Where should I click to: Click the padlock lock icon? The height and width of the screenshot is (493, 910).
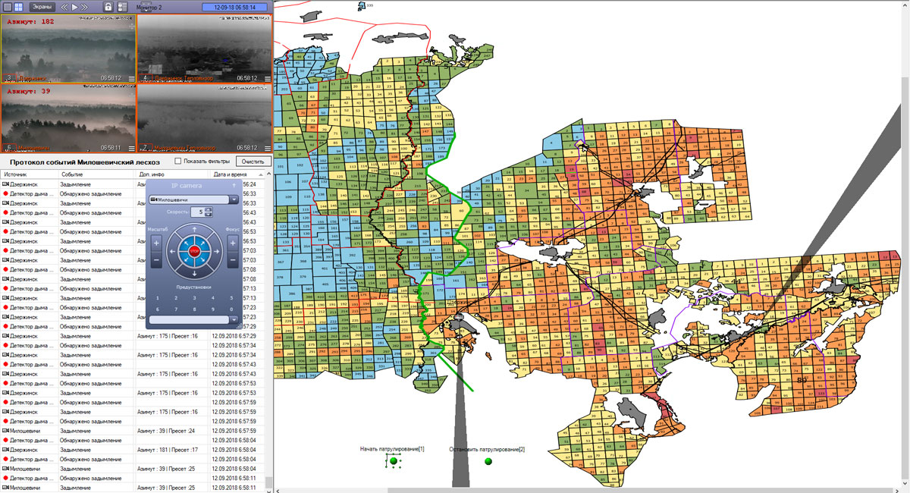click(108, 7)
